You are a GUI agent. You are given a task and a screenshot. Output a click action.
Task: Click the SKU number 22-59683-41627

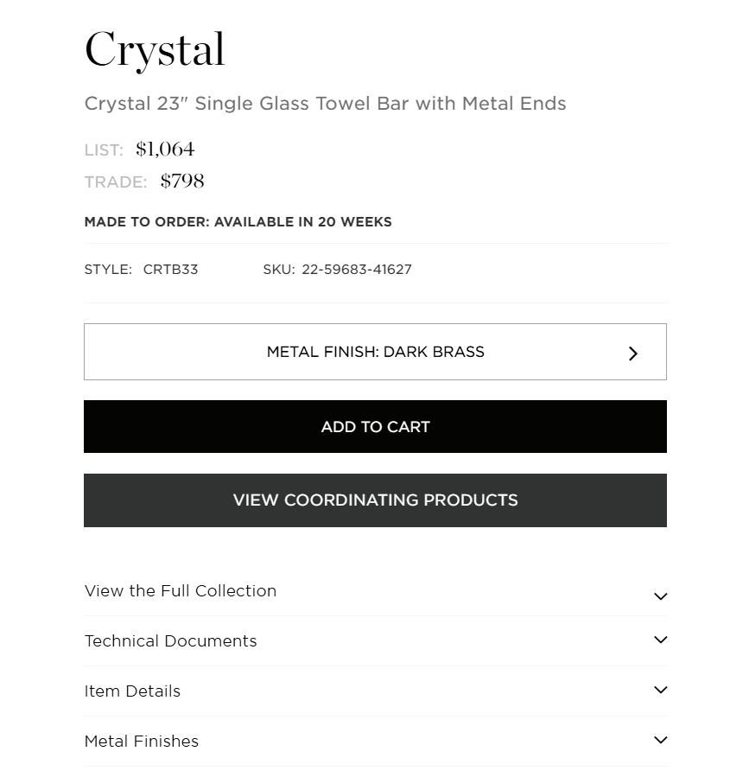point(357,270)
